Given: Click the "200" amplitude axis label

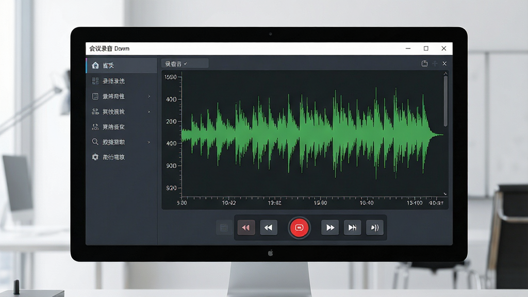Looking at the screenshot, I should (x=171, y=121).
